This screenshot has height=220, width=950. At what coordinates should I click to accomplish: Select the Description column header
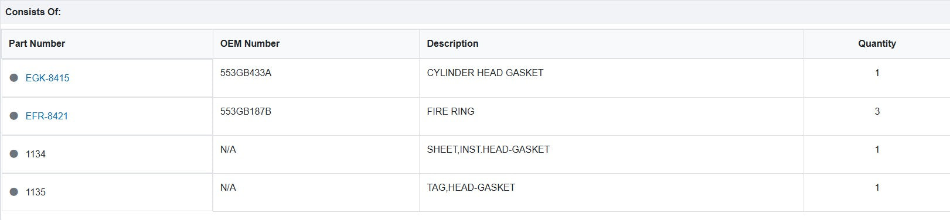452,43
